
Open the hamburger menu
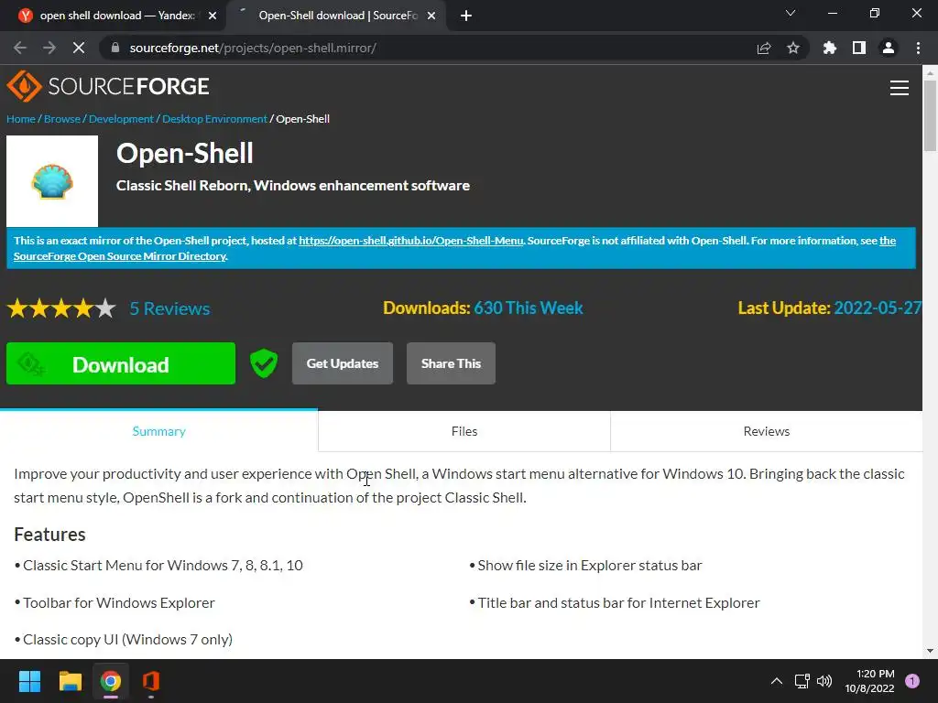coord(900,88)
